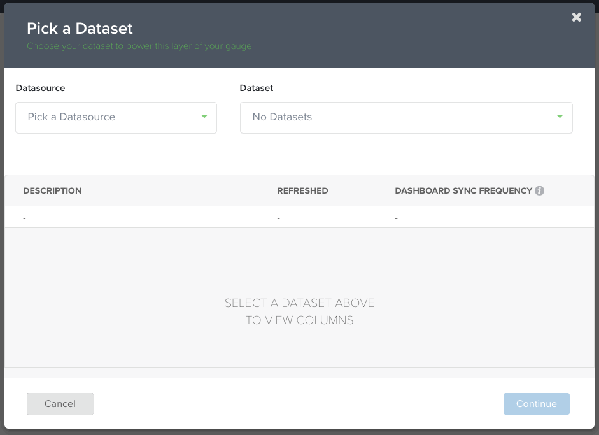This screenshot has height=435, width=599.
Task: Click the Datasource field label
Action: click(41, 88)
